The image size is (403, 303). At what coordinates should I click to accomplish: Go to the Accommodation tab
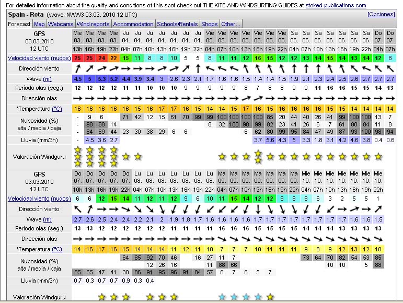(133, 24)
